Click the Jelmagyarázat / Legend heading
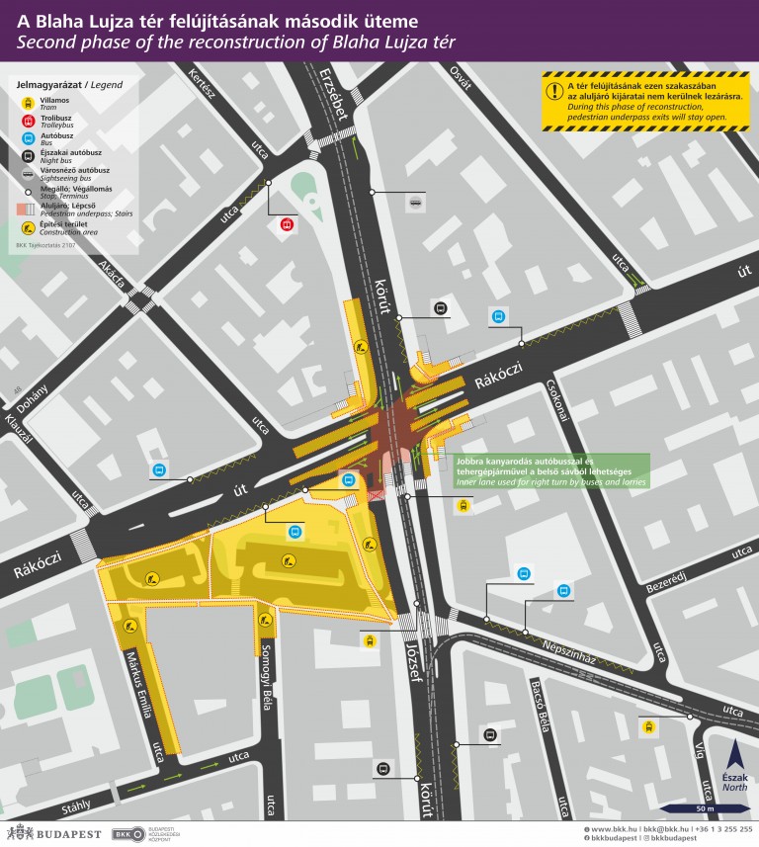 tap(69, 86)
